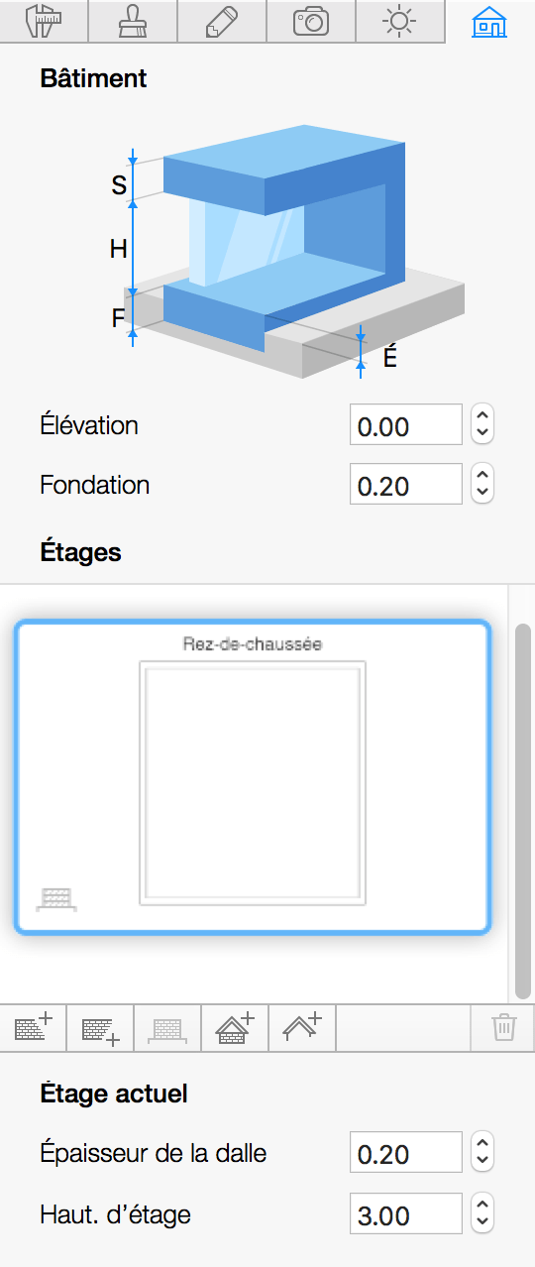Open the sun lighting tab
Screen dimensions: 535x1267
click(x=400, y=21)
